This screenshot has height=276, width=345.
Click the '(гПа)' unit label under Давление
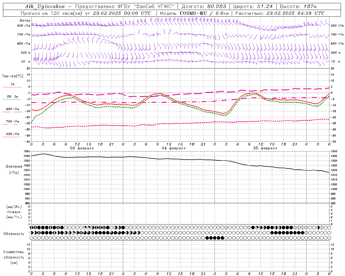point(14,173)
